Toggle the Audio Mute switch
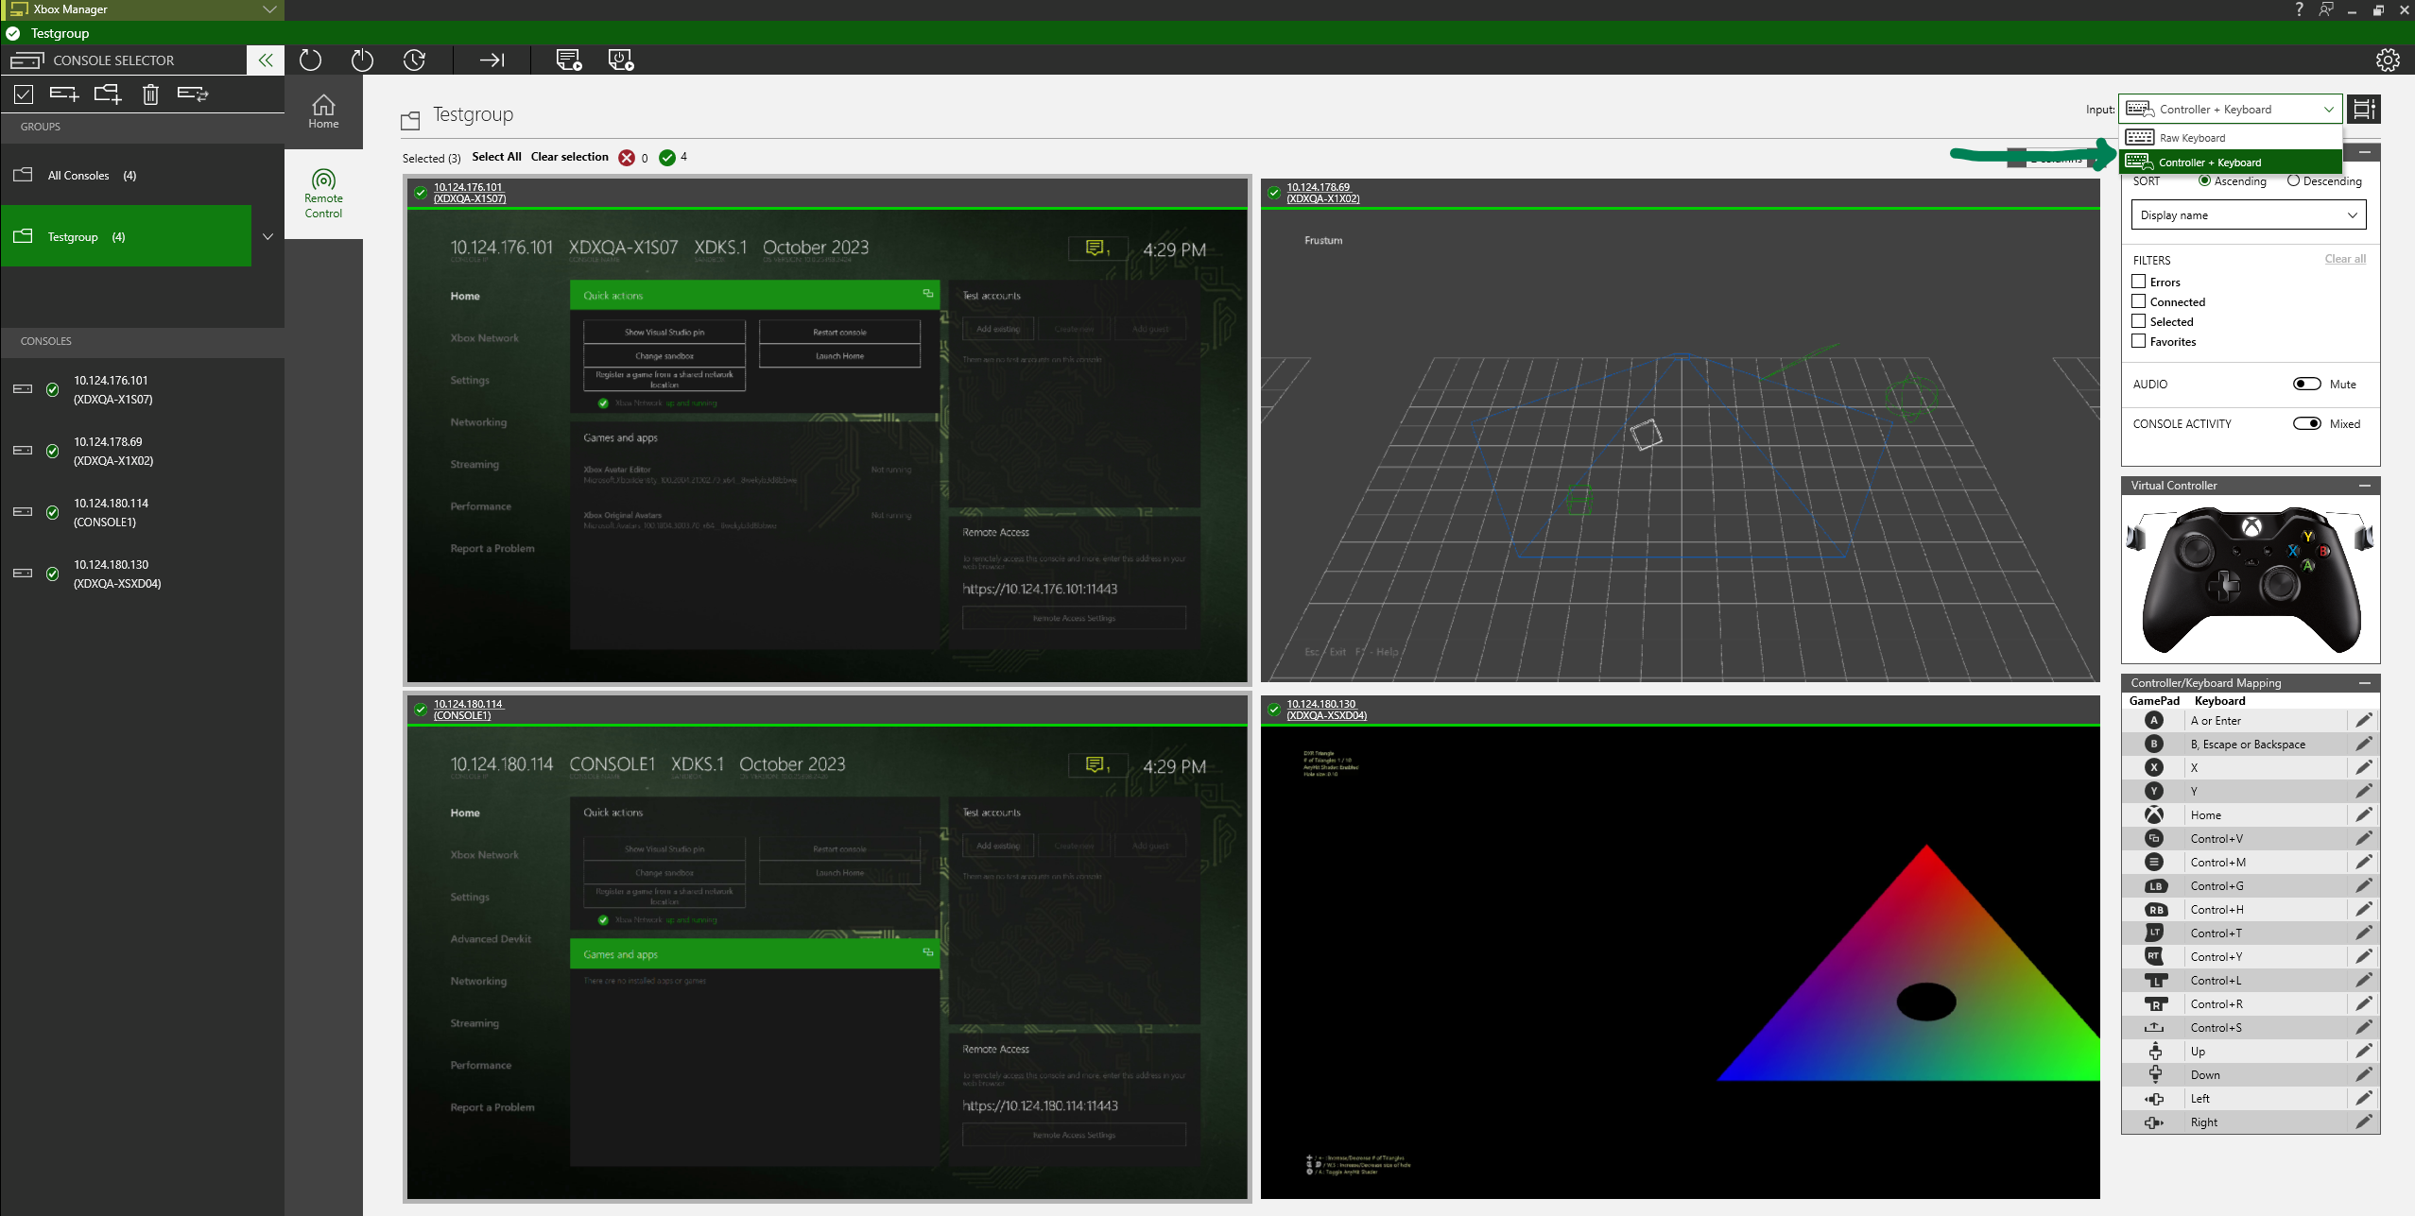This screenshot has width=2415, height=1216. 2306,384
